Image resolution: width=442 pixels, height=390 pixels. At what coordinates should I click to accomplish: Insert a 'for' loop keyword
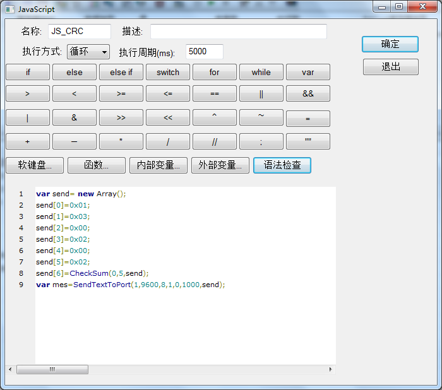coord(215,72)
